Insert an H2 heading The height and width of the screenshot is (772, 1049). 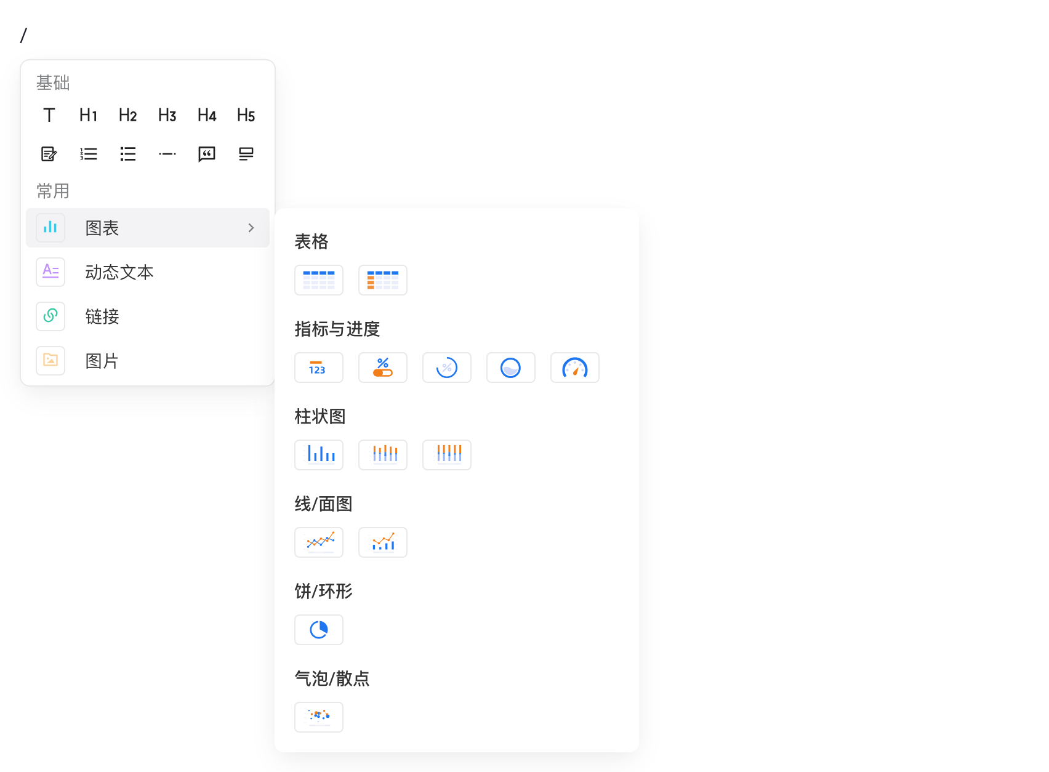point(128,115)
